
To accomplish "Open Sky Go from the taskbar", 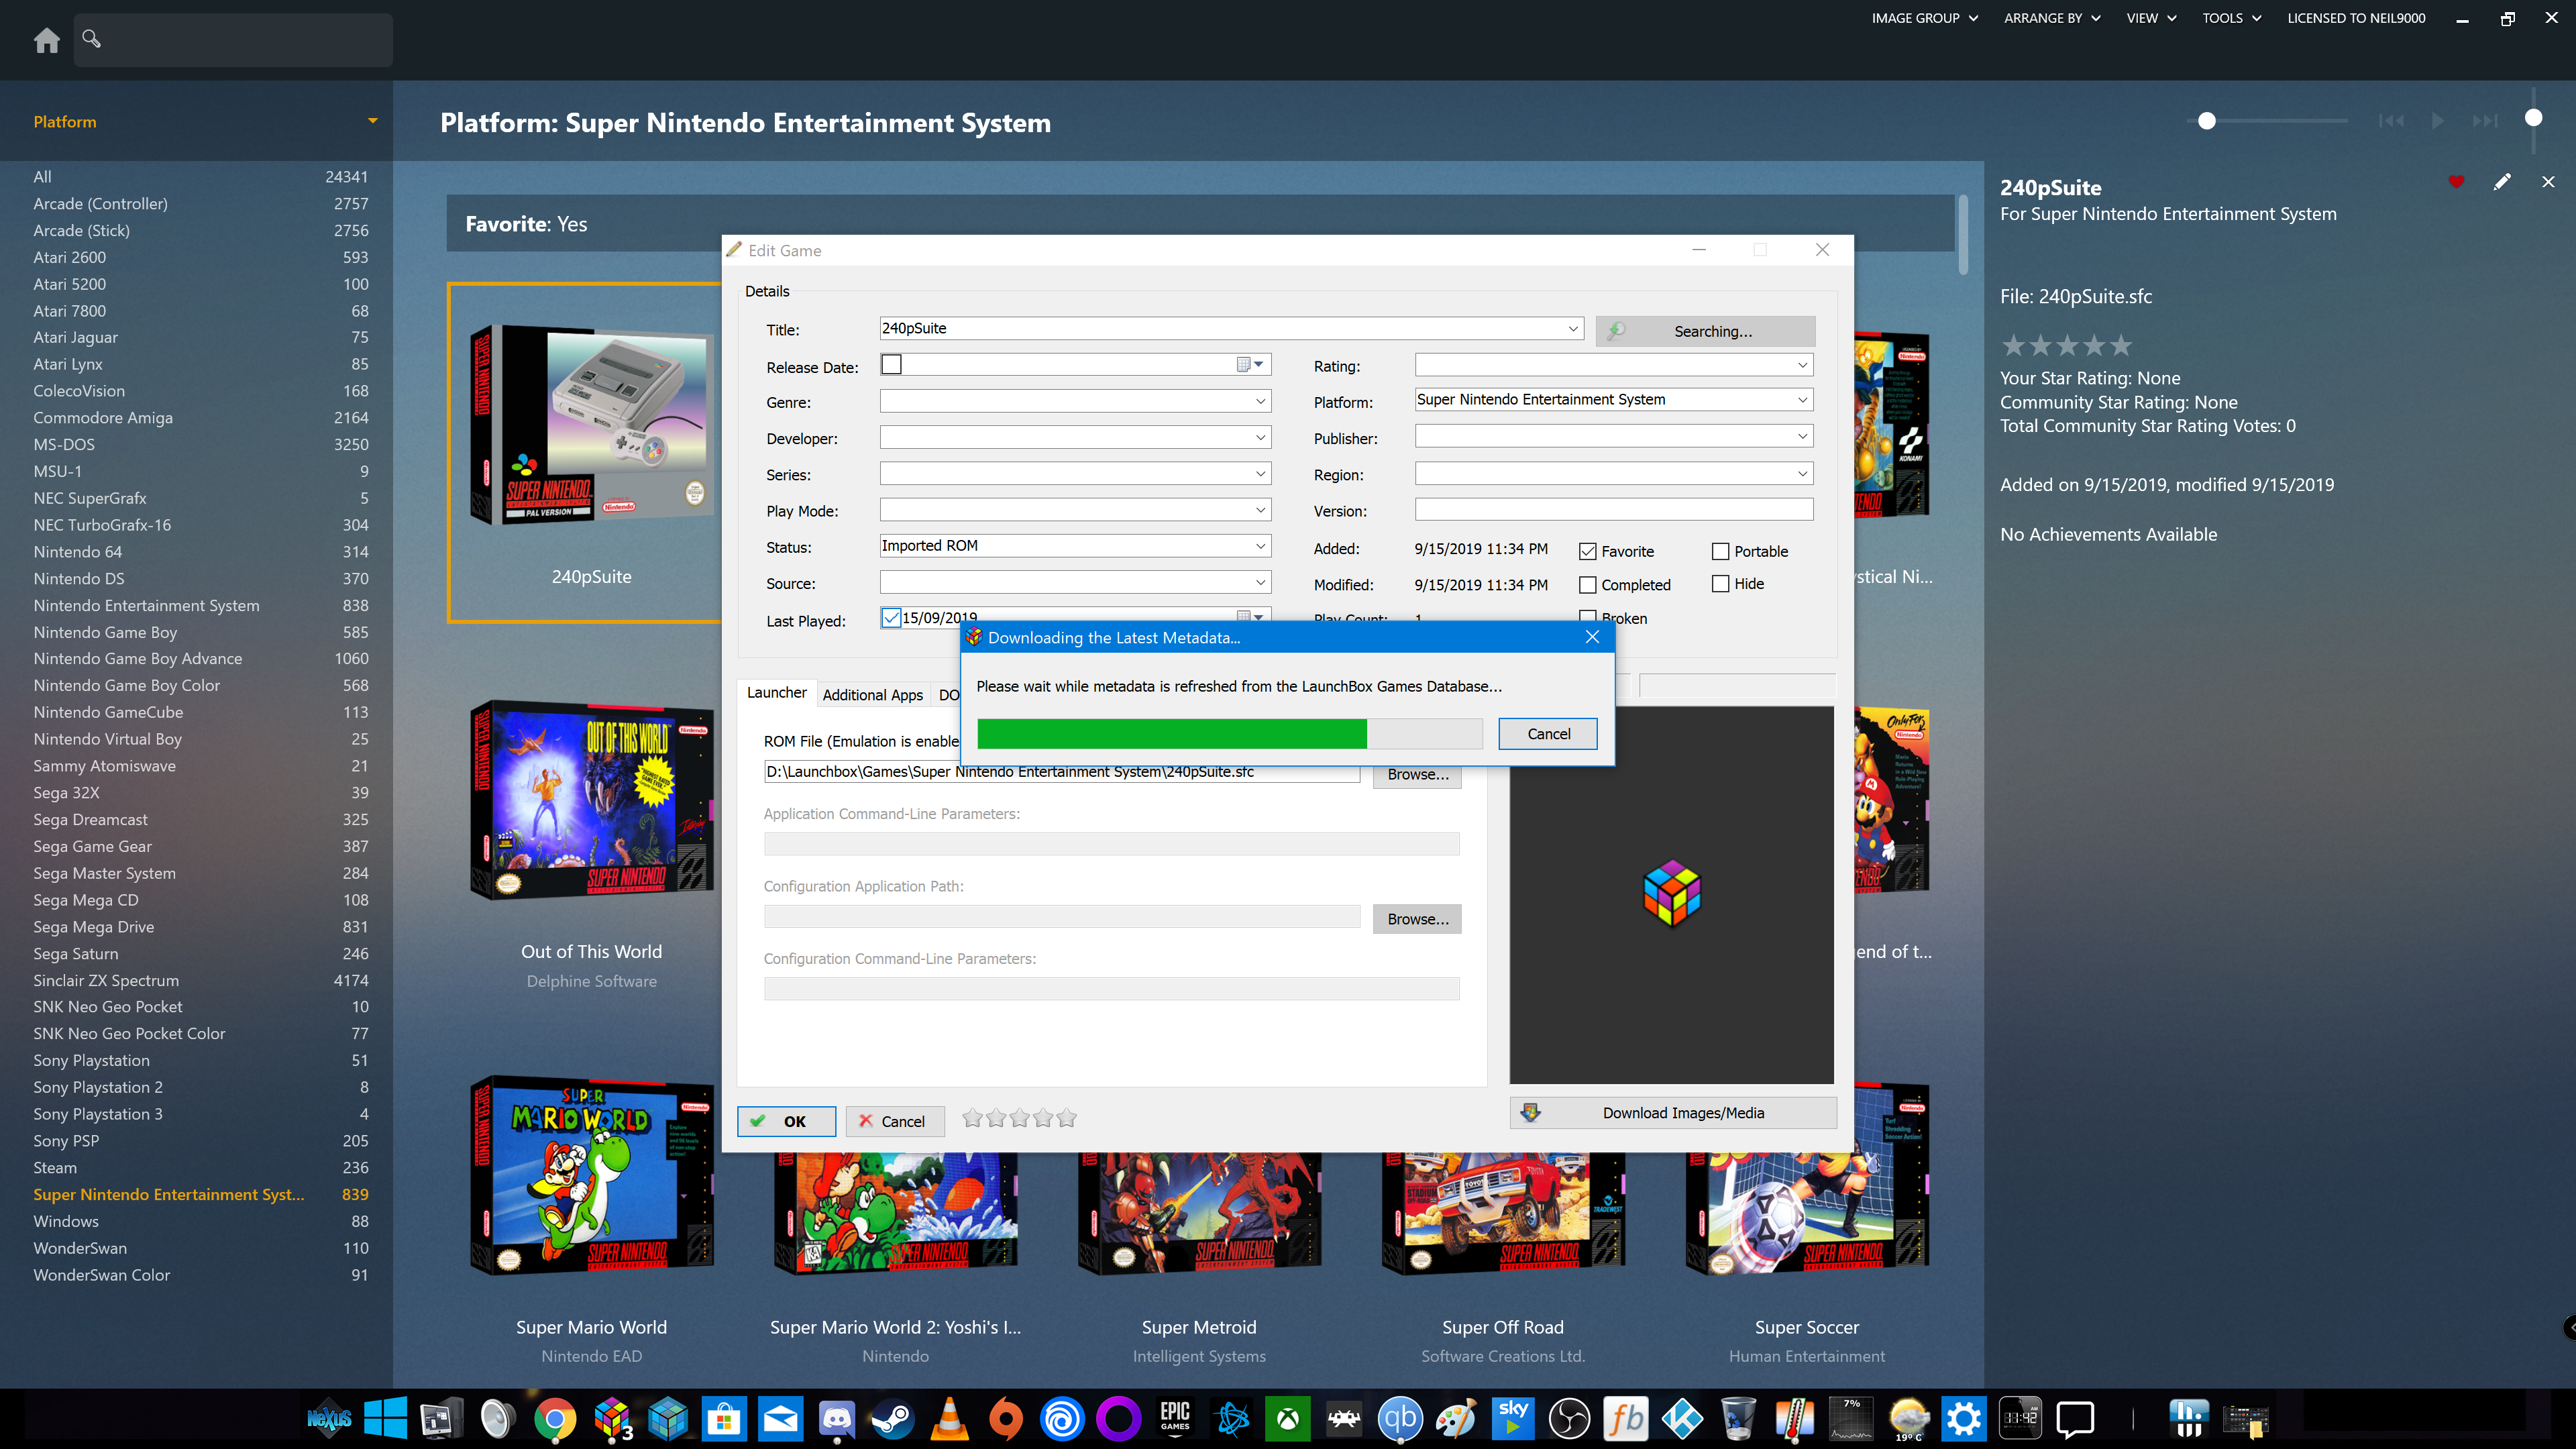I will click(x=1513, y=1418).
